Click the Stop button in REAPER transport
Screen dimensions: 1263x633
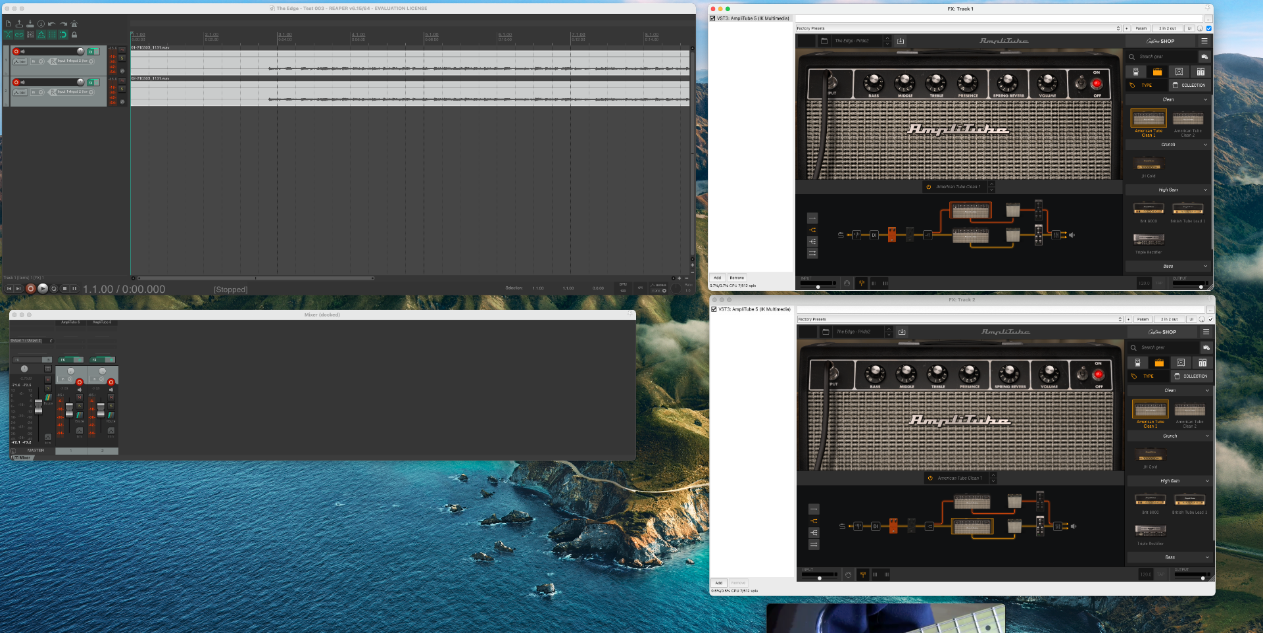[64, 288]
